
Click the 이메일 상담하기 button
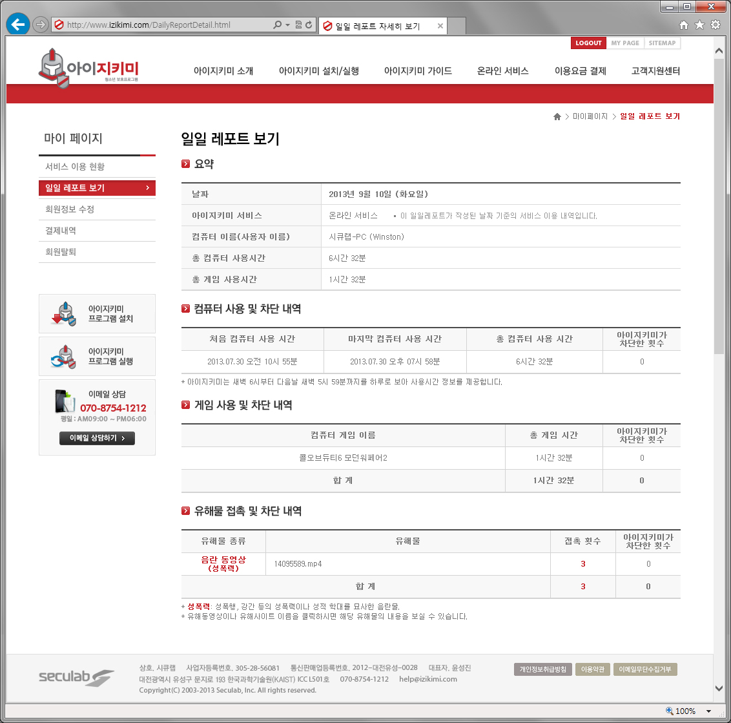(97, 438)
